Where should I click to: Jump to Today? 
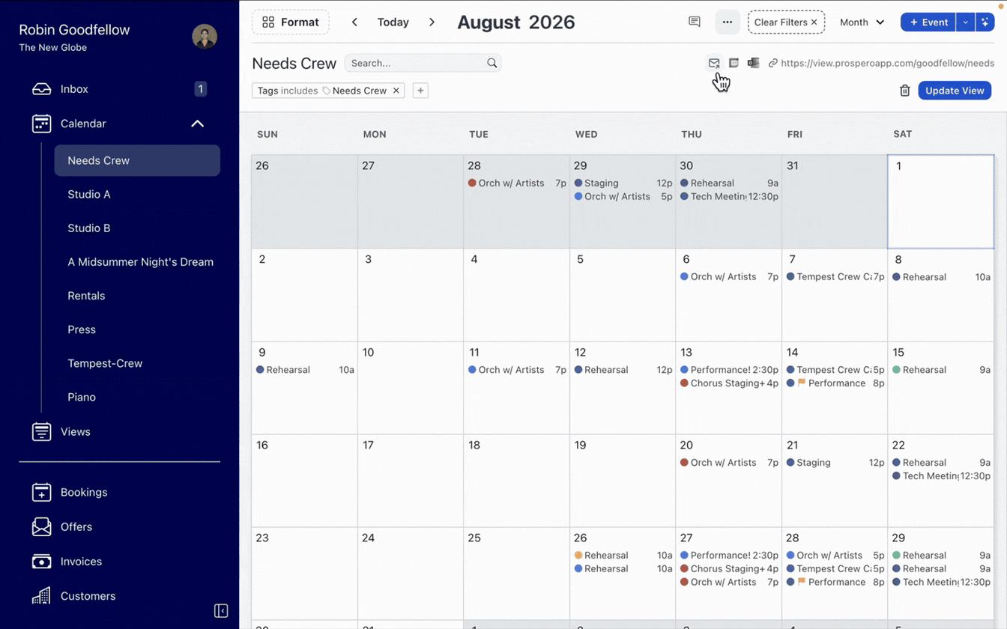[x=393, y=22]
